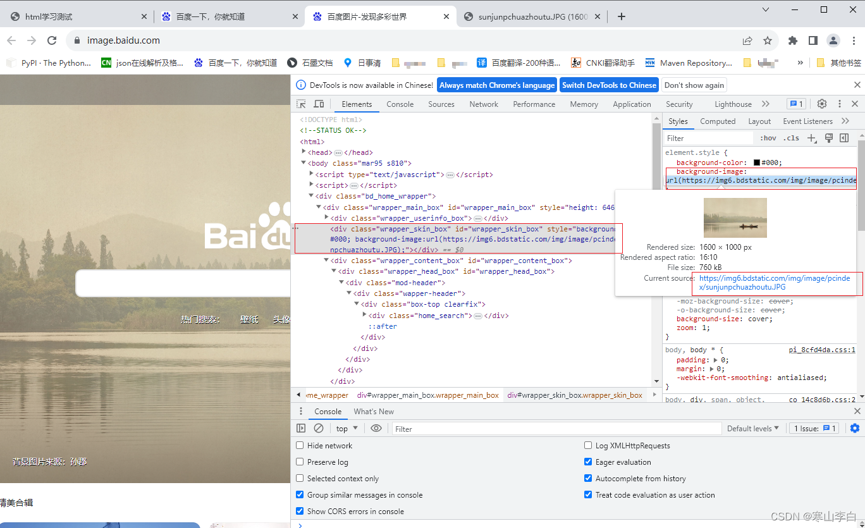The width and height of the screenshot is (865, 528).
Task: Open the console drawer three-dot menu
Action: (301, 411)
